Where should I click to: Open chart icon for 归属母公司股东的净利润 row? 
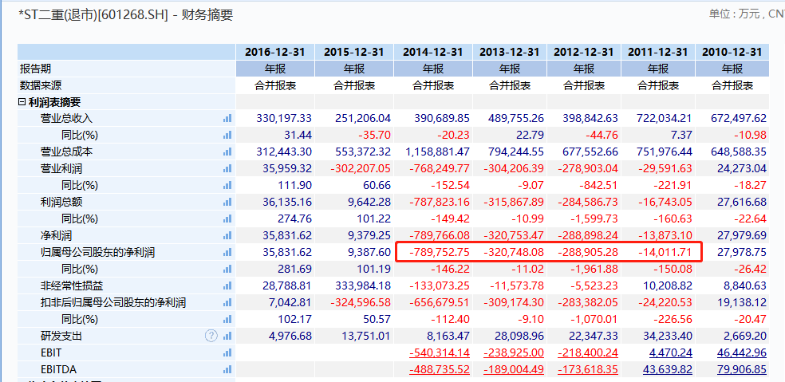[228, 252]
